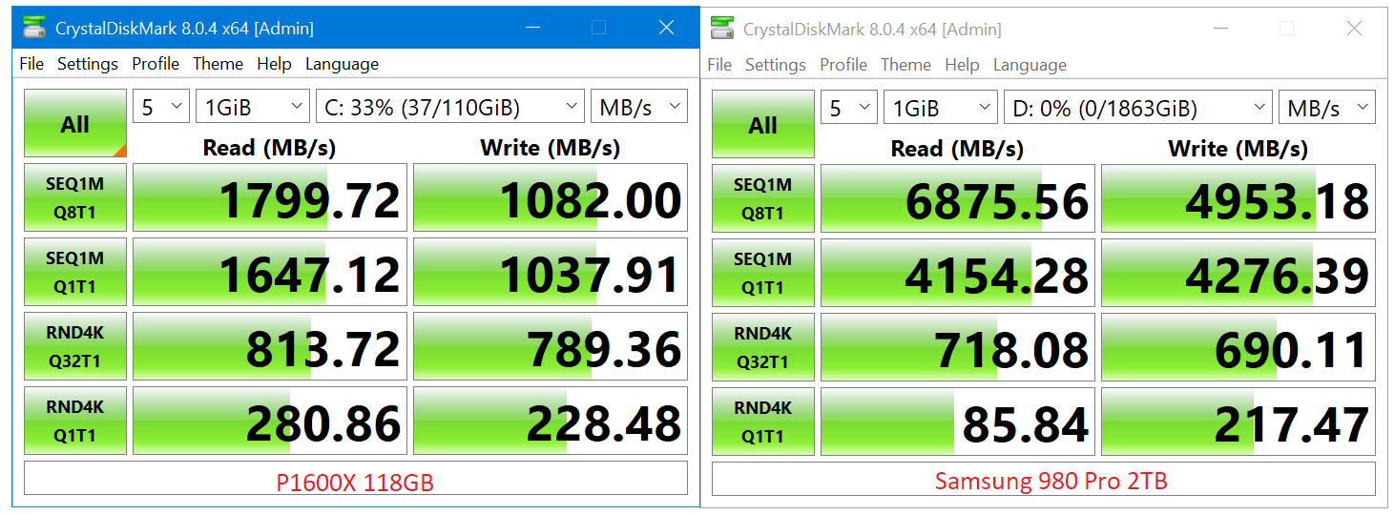
Task: Expand MB/s unit dropdown in right window
Action: pyautogui.click(x=1327, y=108)
